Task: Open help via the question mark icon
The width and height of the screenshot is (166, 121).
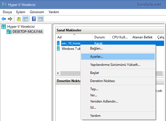Action: click(x=34, y=19)
